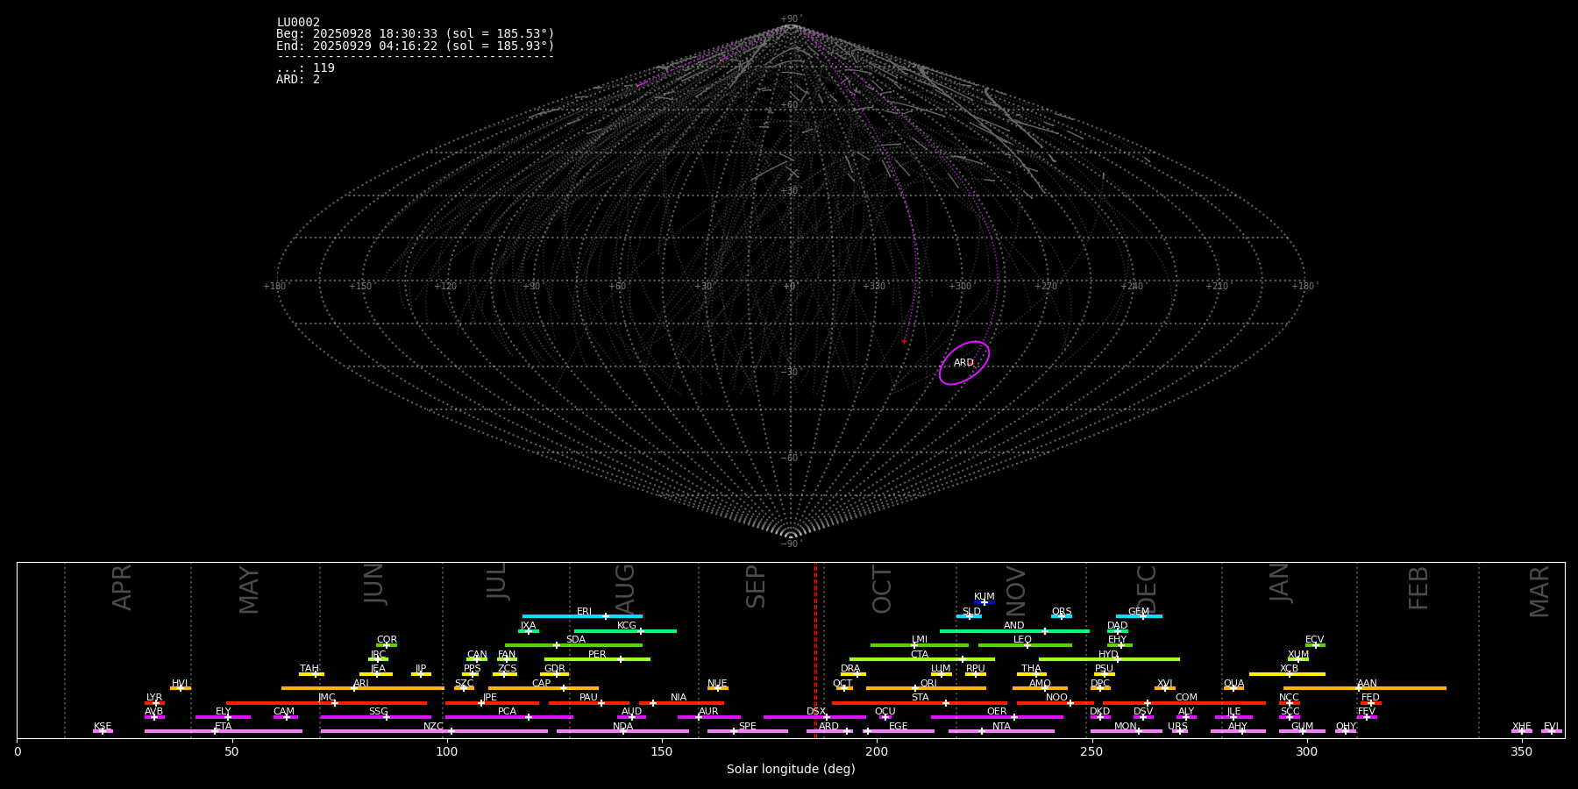This screenshot has height=789, width=1578.
Task: Click the +90° label at map top
Action: (x=791, y=19)
